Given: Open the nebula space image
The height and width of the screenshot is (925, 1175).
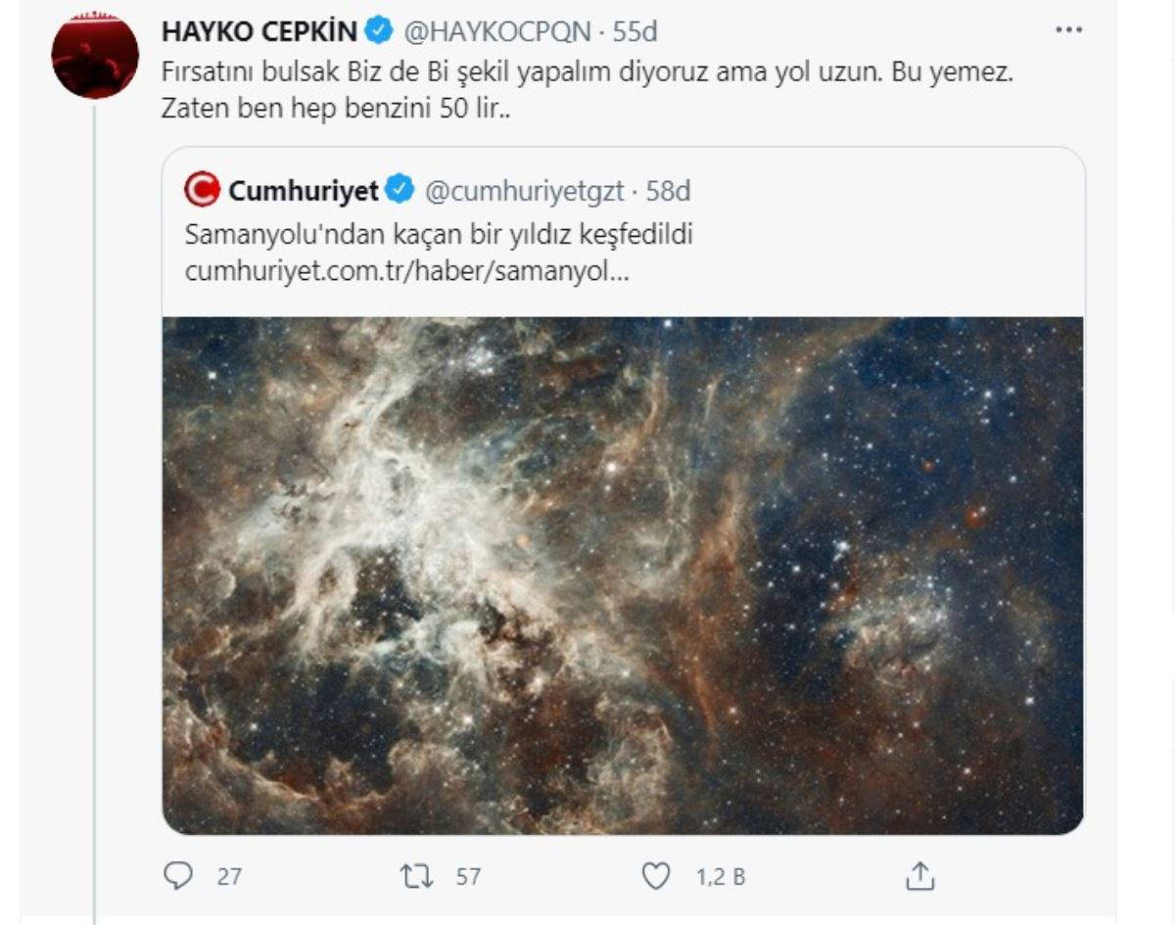Looking at the screenshot, I should [x=623, y=575].
